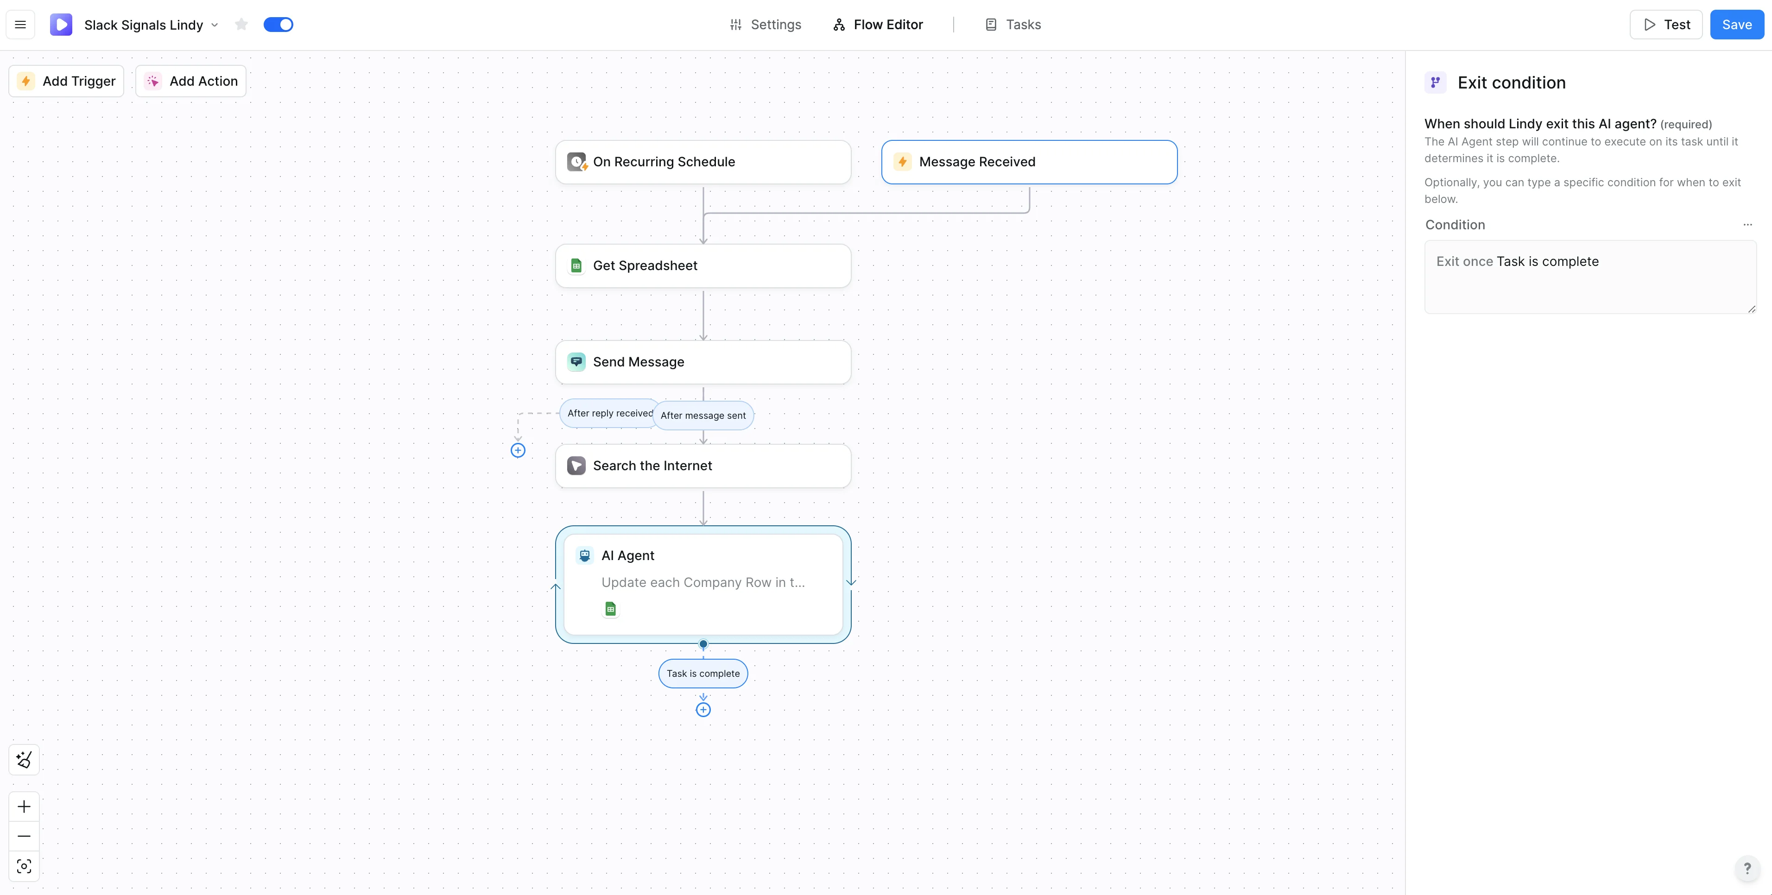Click the Add Action button
Screen dimensions: 1772x895
click(x=191, y=81)
